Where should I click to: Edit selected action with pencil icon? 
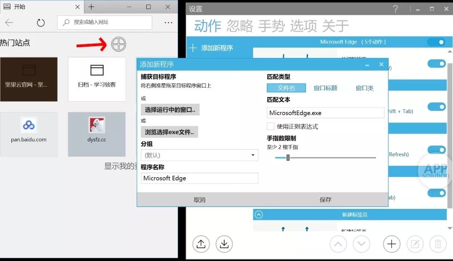point(415,244)
